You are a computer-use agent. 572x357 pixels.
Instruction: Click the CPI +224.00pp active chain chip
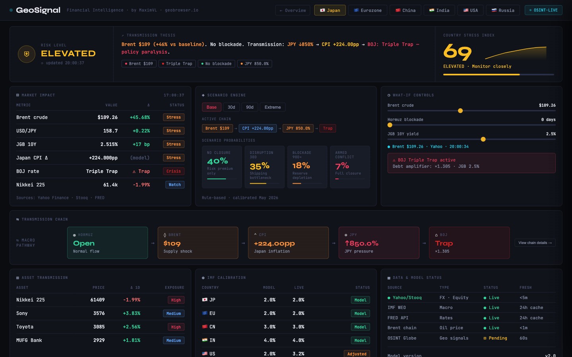coord(258,128)
